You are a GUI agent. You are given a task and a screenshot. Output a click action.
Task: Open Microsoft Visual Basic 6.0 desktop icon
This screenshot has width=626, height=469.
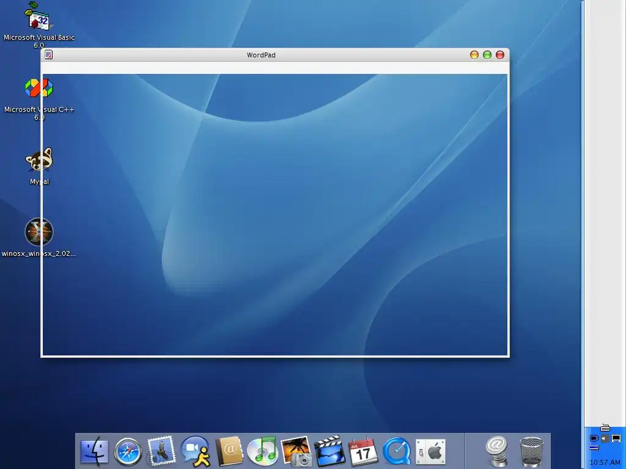tap(39, 16)
